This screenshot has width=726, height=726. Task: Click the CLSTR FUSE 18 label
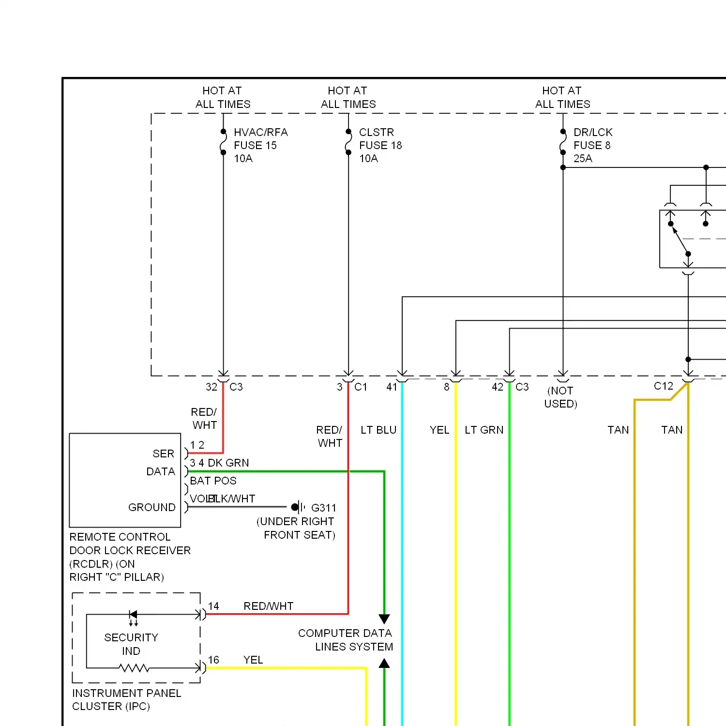pos(380,145)
